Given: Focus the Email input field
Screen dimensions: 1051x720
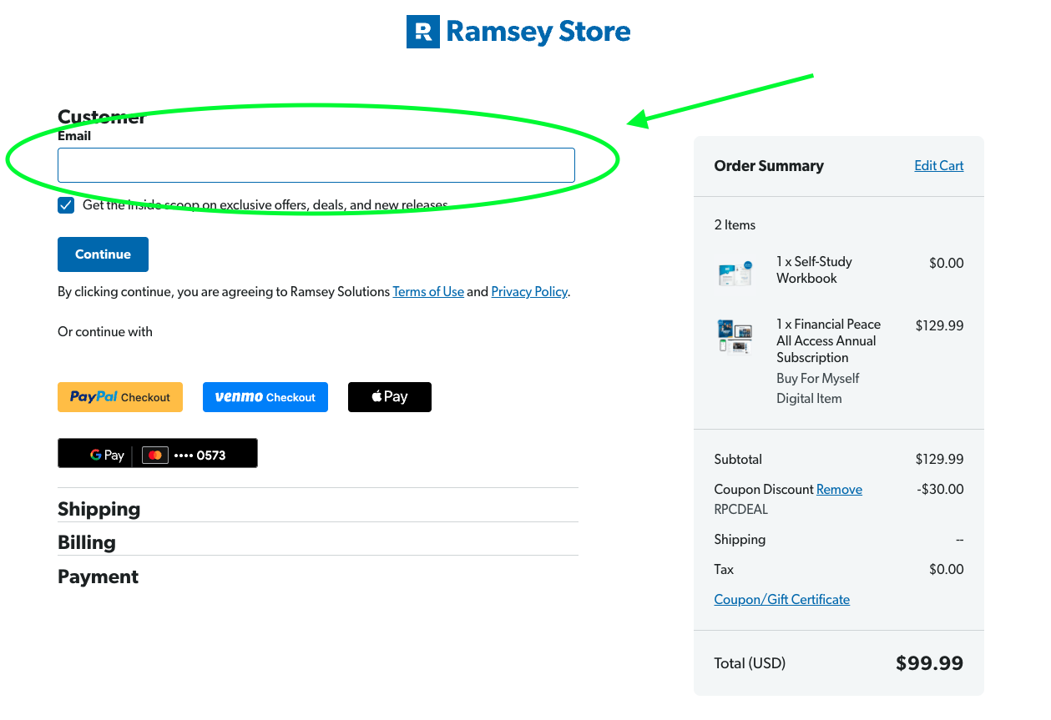Looking at the screenshot, I should point(316,165).
